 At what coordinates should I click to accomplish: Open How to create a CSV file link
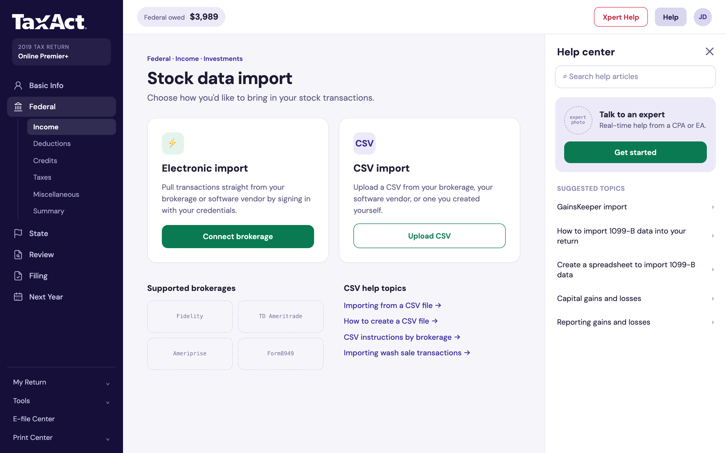(x=390, y=321)
